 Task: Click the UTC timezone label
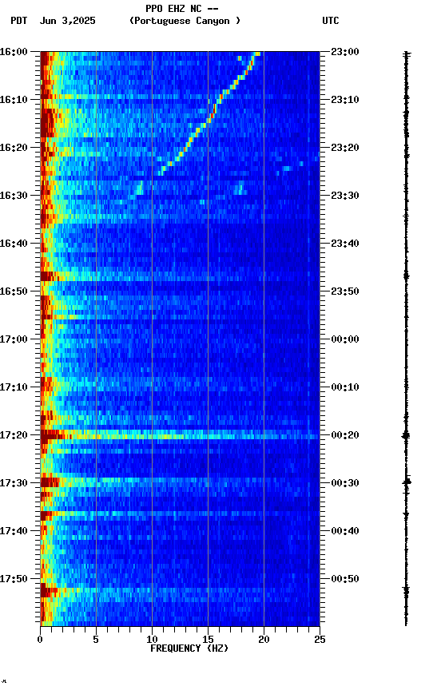pyautogui.click(x=331, y=21)
